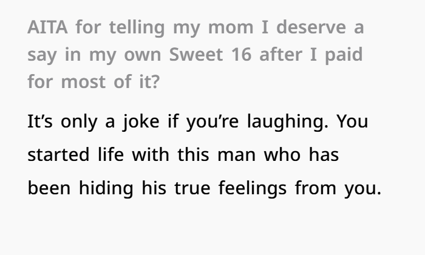Click the word "been" starting the last line
425x255 pixels.
49,188
